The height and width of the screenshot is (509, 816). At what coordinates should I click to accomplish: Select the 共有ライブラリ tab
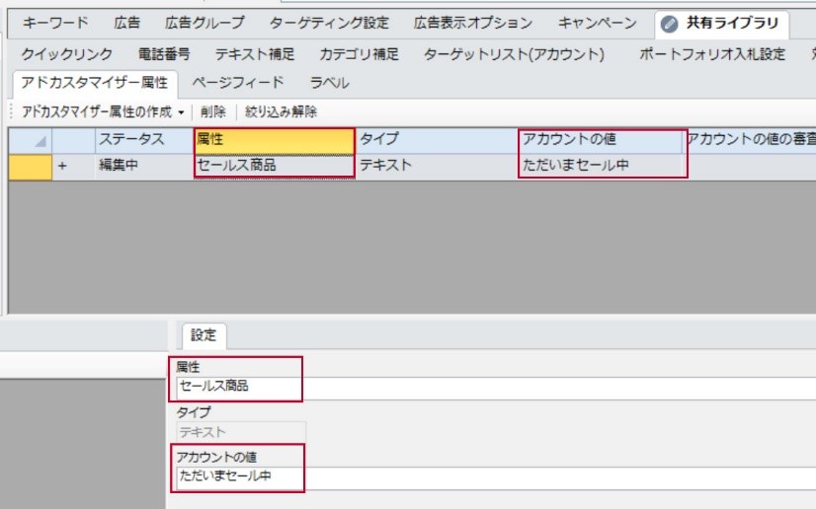coord(722,24)
